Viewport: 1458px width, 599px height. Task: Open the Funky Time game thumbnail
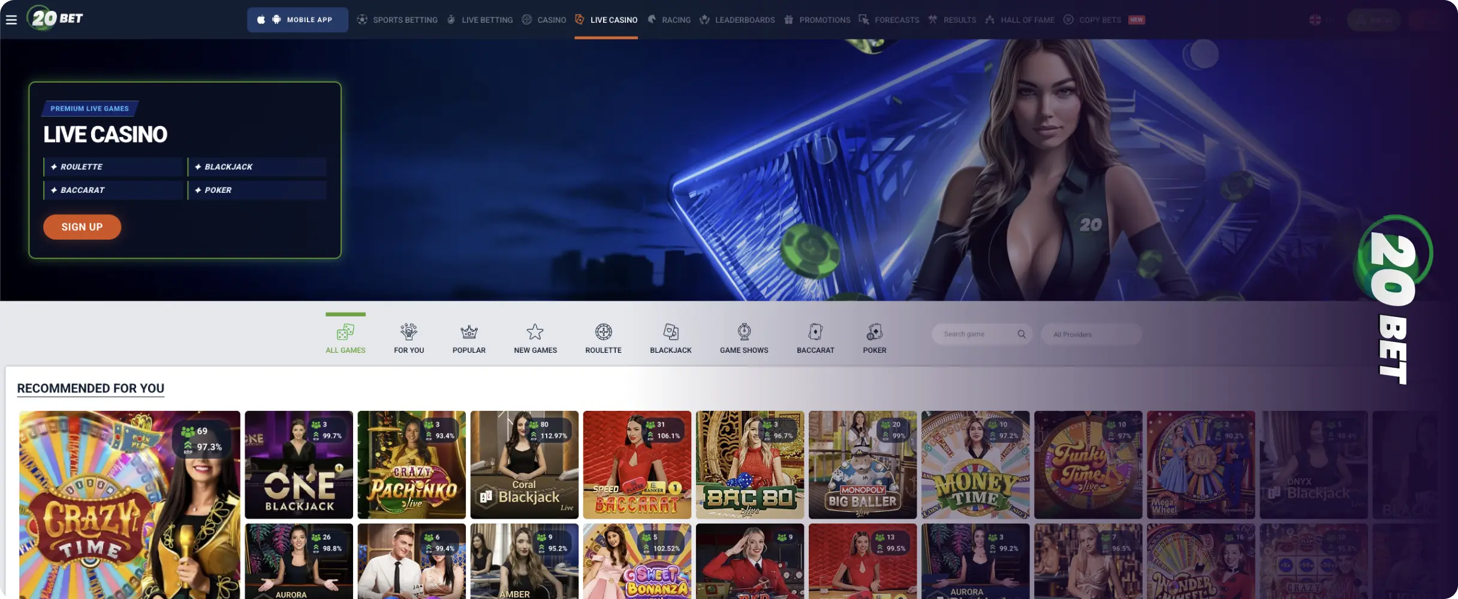[x=1088, y=465]
